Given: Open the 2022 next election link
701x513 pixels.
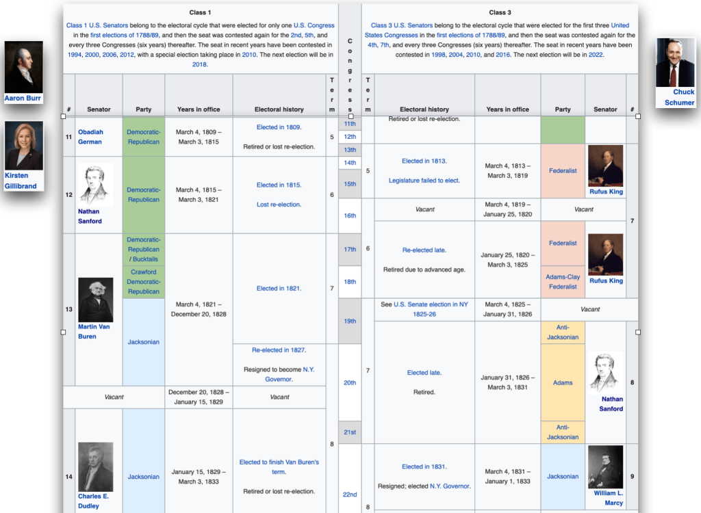Looking at the screenshot, I should pos(596,55).
